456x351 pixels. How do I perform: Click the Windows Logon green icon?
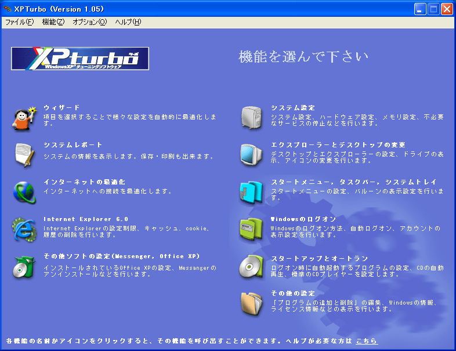click(x=251, y=229)
